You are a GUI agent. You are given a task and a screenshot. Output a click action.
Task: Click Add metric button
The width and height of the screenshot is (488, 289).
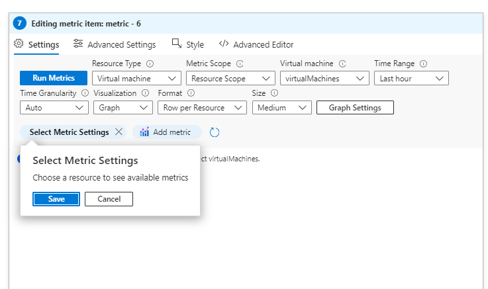tap(167, 132)
